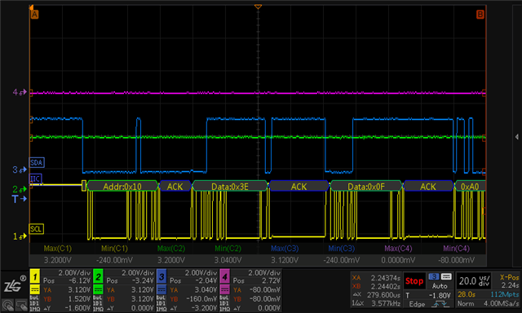Screen dimensions: 522x313
Task: Select the ACK segment after Addr:0x10
Action: click(175, 187)
